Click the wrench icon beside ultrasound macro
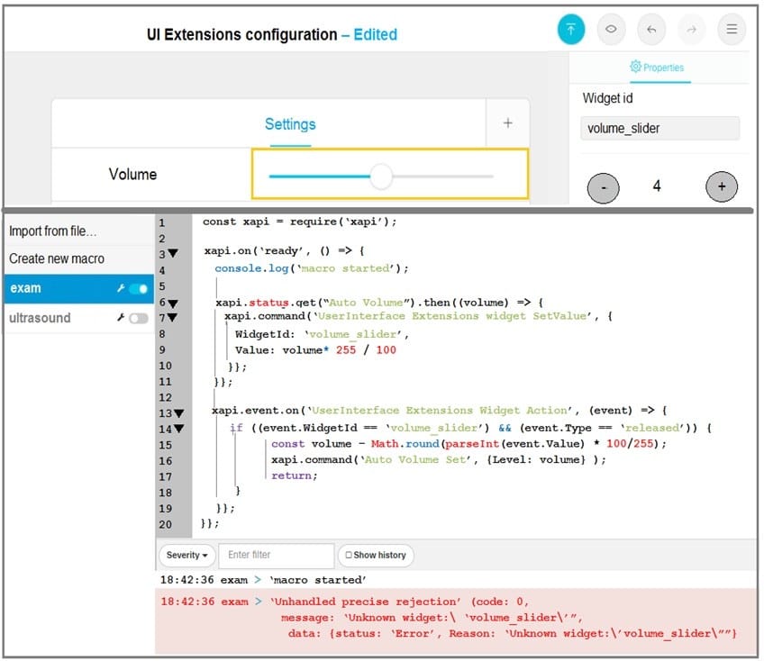Viewport: 764px width, 661px height. click(121, 319)
